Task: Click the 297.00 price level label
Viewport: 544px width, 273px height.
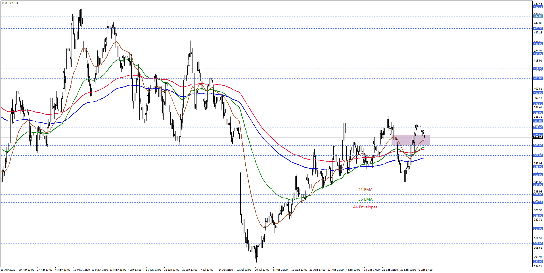Action: 538,262
